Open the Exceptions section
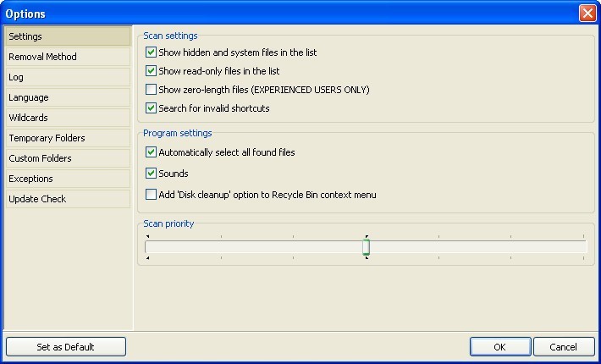Screen dimensions: 601x364 pos(69,179)
